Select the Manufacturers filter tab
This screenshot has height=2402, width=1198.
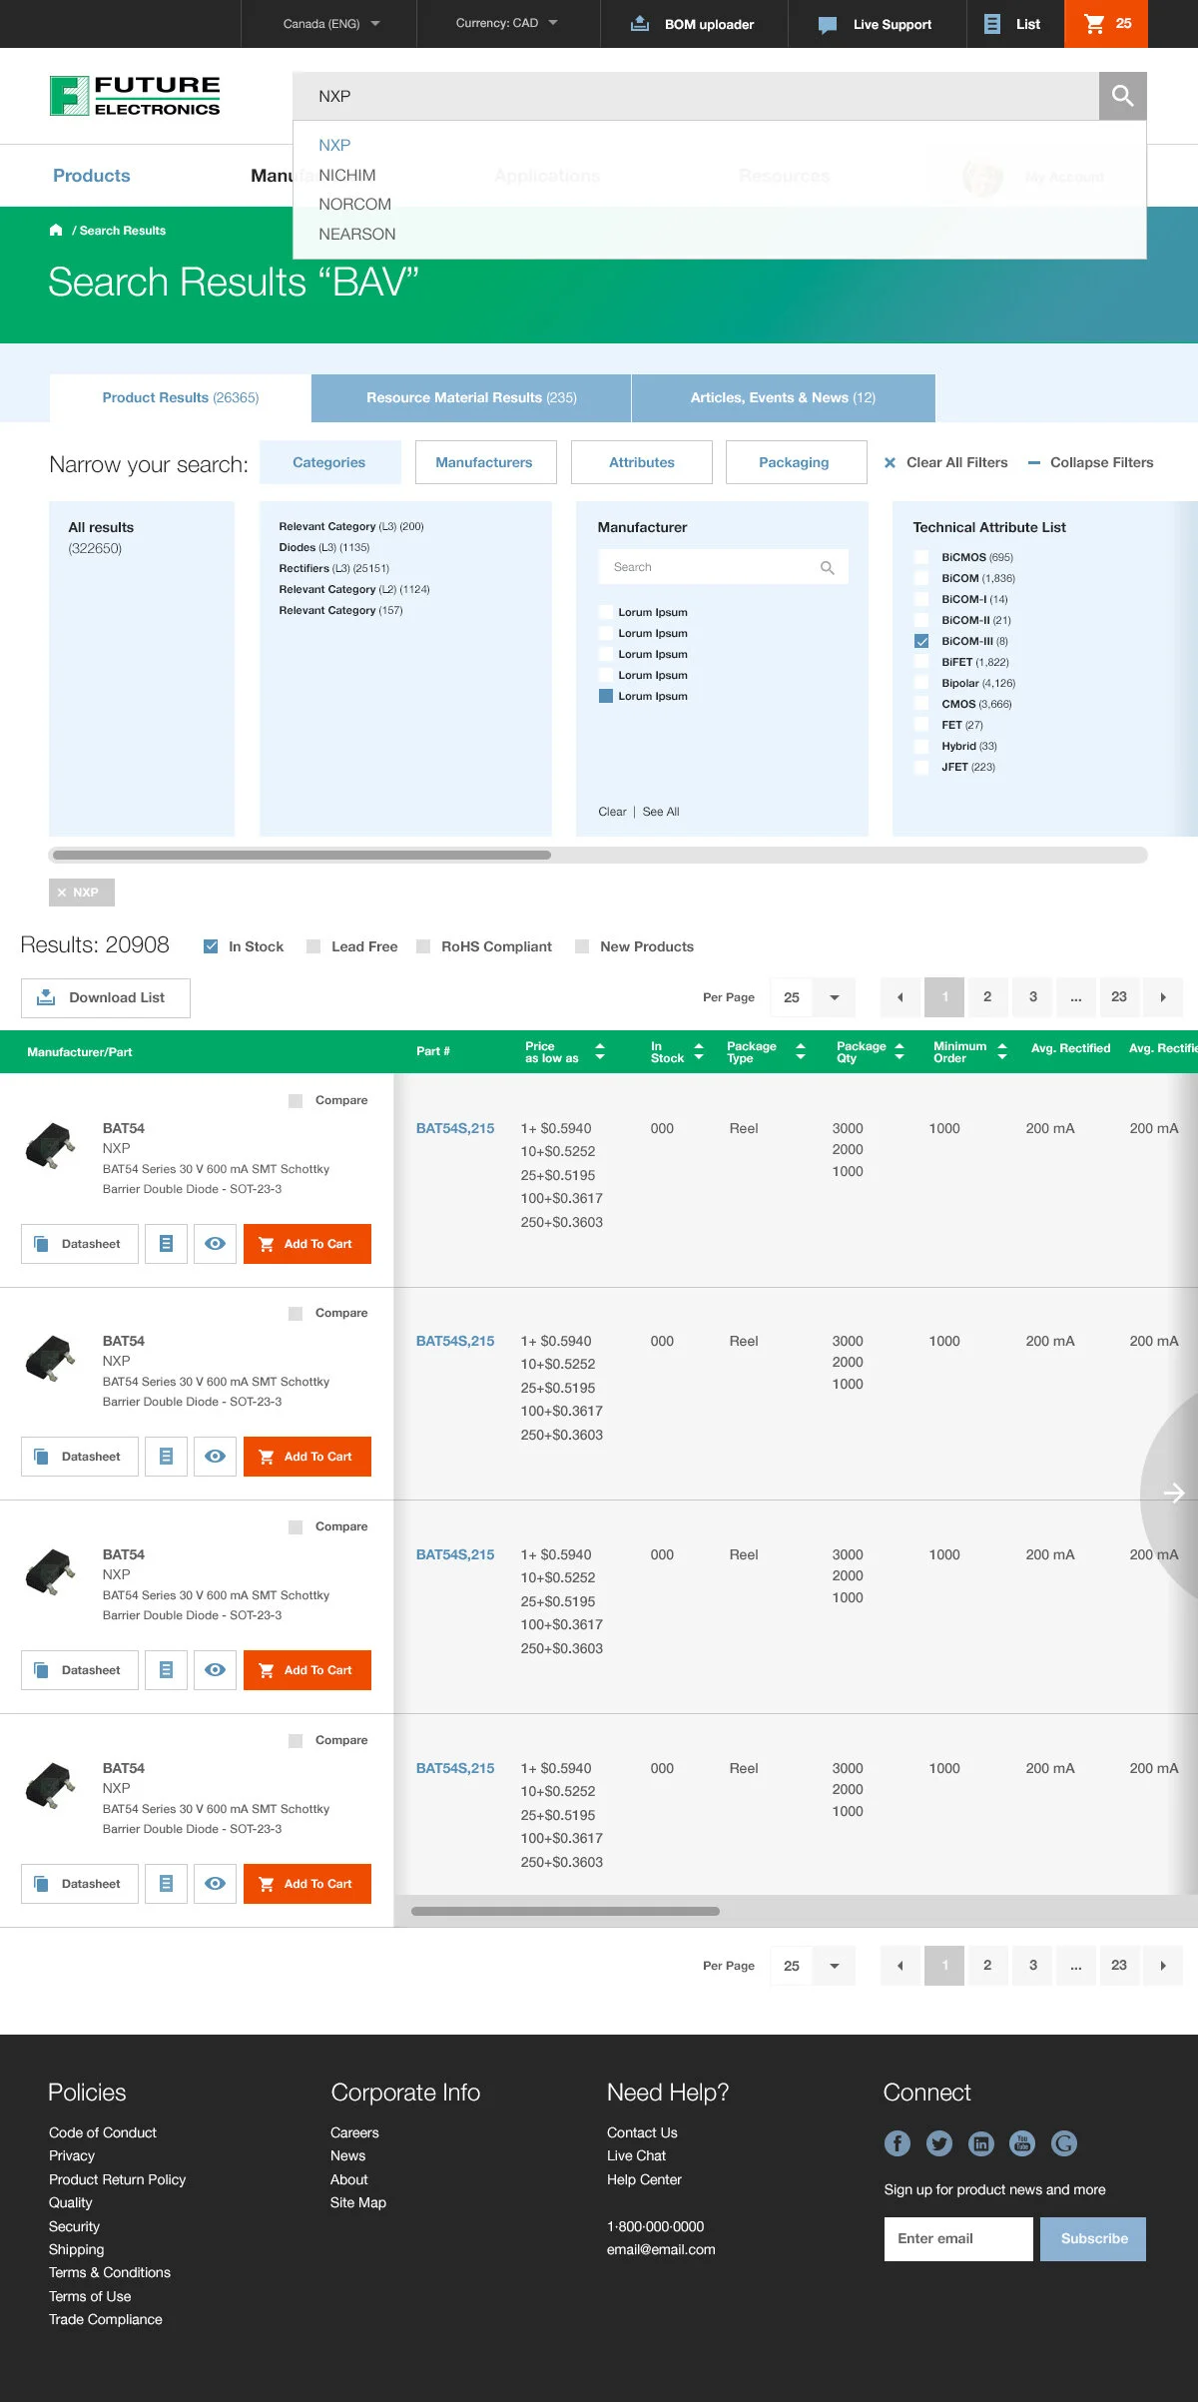point(484,462)
